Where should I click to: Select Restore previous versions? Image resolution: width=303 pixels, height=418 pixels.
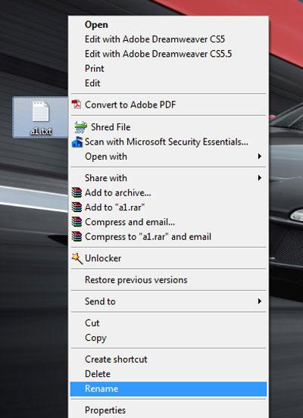pos(168,280)
